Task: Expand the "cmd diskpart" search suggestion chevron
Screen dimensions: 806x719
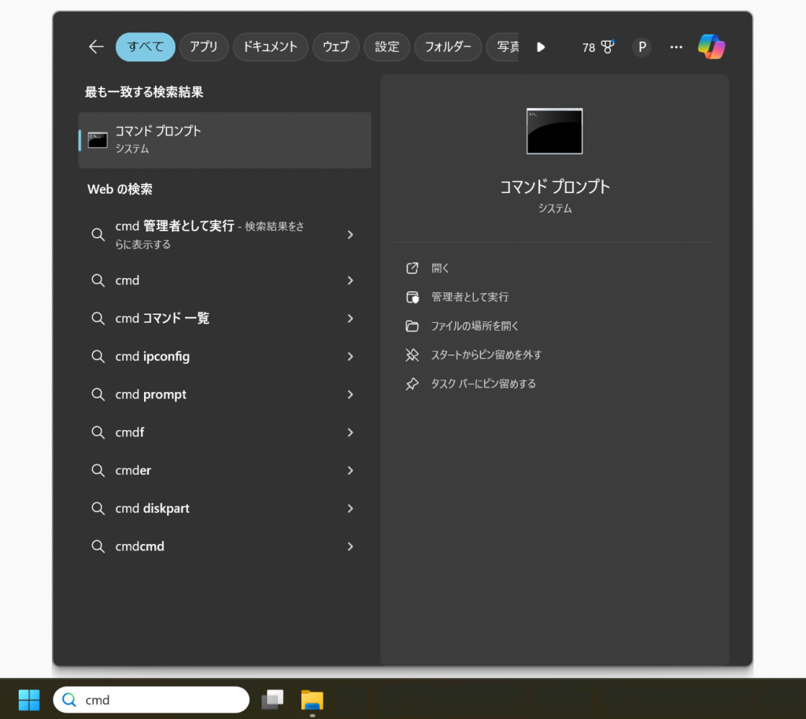Action: [x=350, y=508]
